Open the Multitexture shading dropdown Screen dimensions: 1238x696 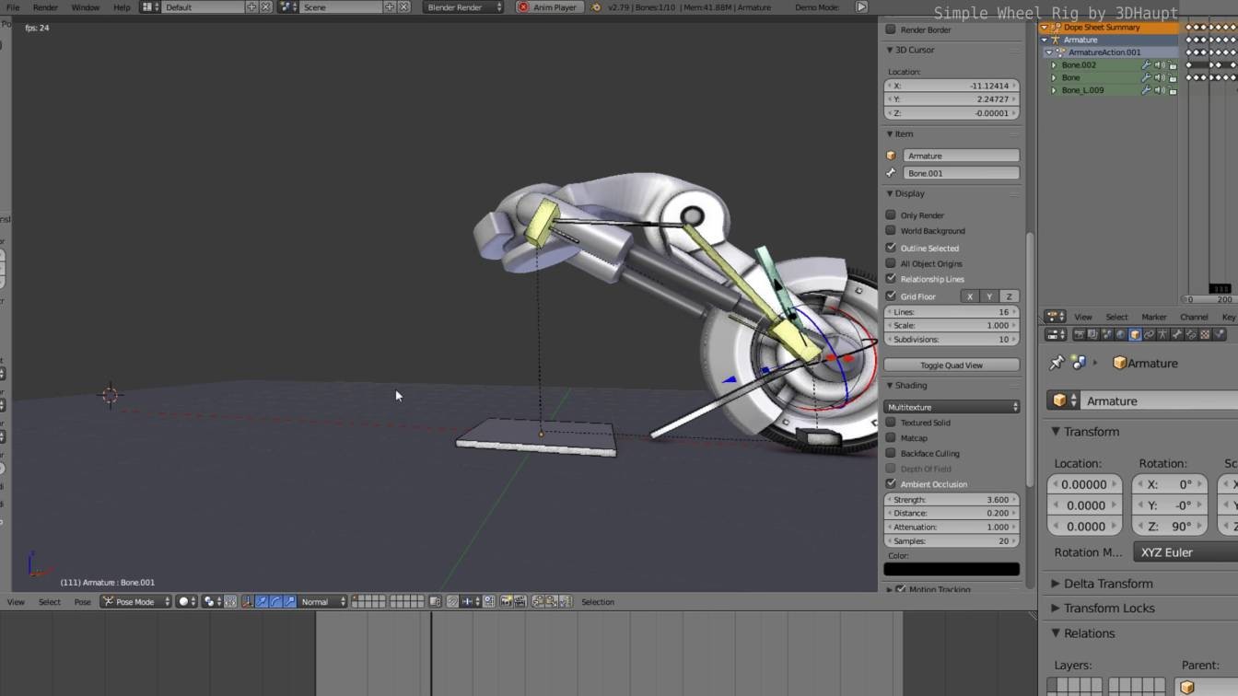tap(951, 406)
